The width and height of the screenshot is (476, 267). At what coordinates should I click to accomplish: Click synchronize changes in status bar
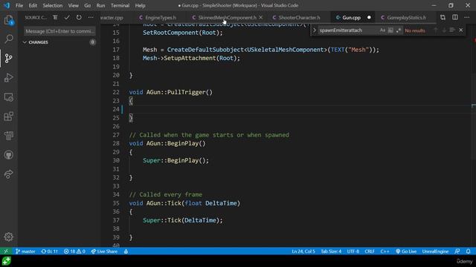(49, 251)
